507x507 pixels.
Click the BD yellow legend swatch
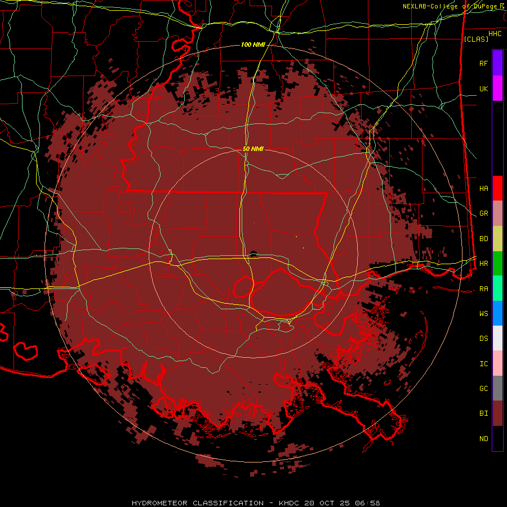coord(497,239)
